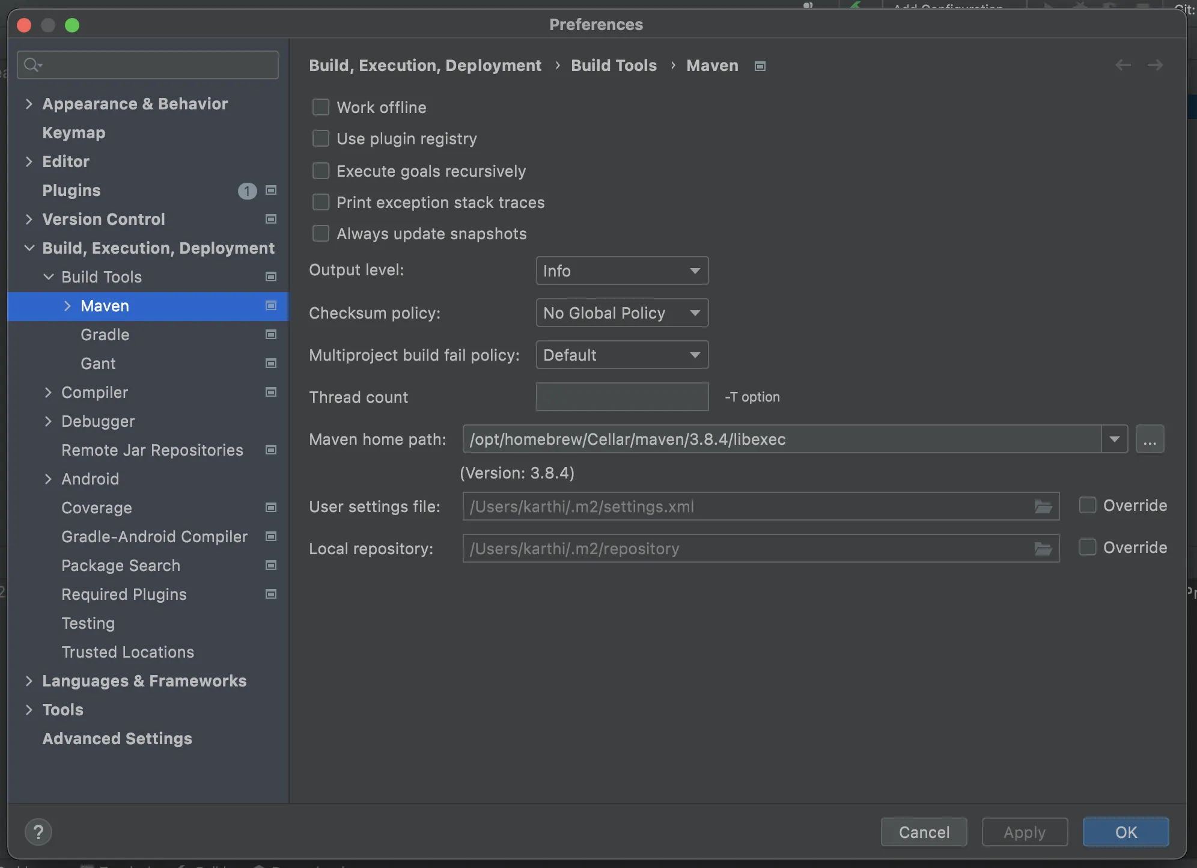Viewport: 1197px width, 868px height.
Task: Click folder icon in User settings file field
Action: pos(1043,507)
